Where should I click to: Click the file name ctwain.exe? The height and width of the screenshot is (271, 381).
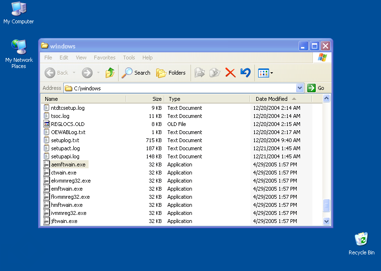pyautogui.click(x=64, y=173)
